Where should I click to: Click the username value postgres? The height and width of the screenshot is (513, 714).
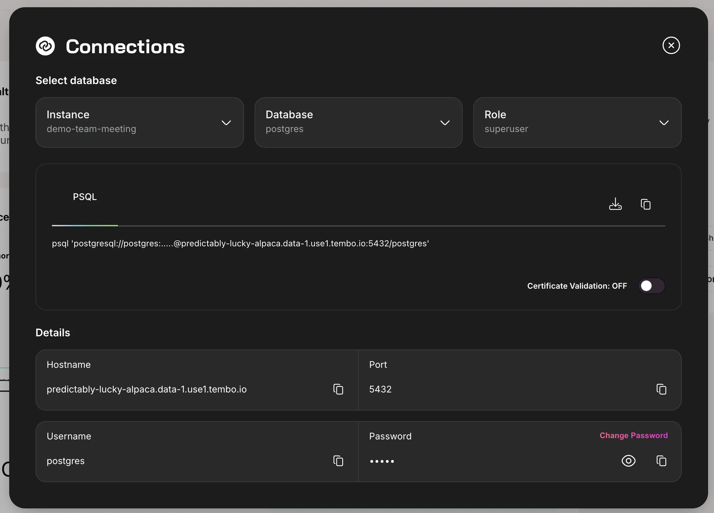[x=66, y=461]
